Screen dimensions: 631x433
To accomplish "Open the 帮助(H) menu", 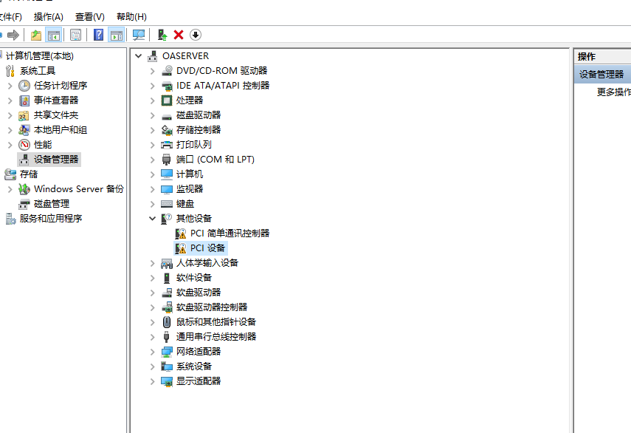I will (x=131, y=17).
